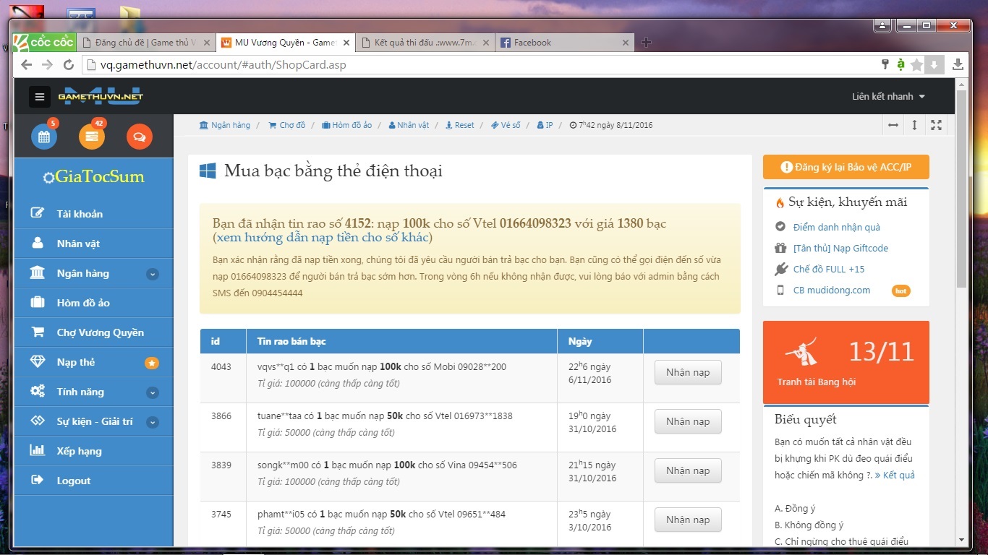The width and height of the screenshot is (988, 555).
Task: Expand the Tính năng sidebar submenu
Action: 152,392
